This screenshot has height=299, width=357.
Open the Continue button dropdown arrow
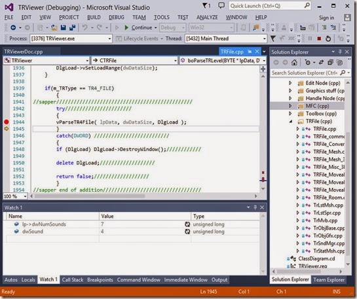(156, 27)
